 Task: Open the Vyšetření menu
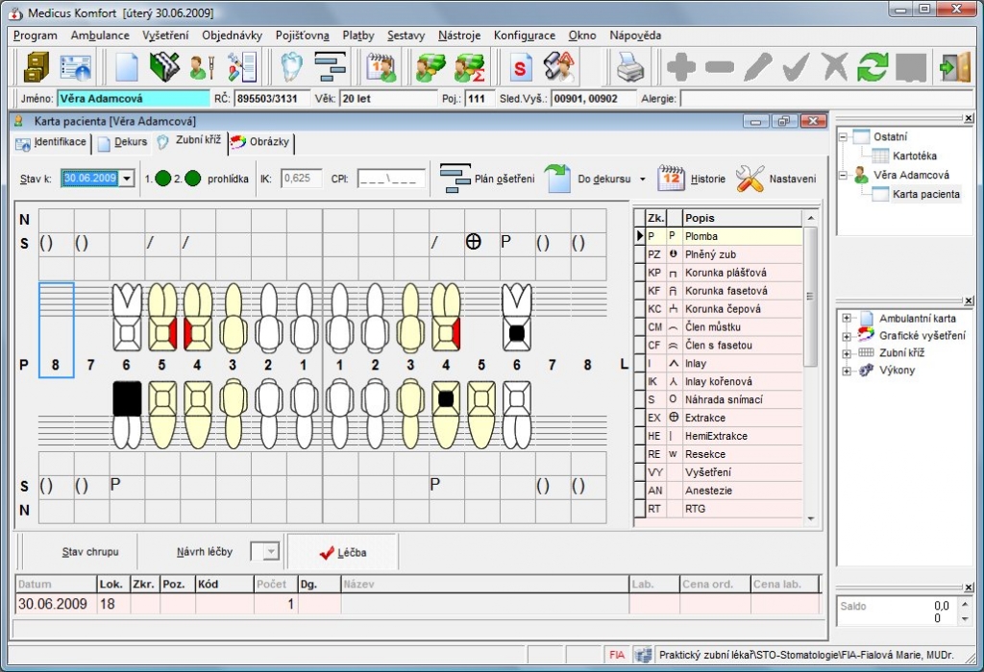(165, 36)
